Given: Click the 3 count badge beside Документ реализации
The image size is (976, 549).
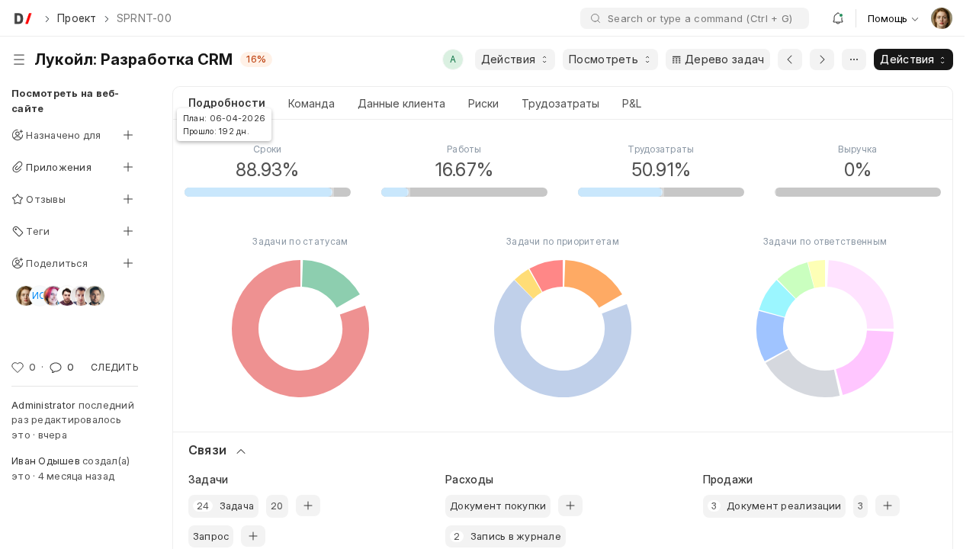Looking at the screenshot, I should pos(860,506).
